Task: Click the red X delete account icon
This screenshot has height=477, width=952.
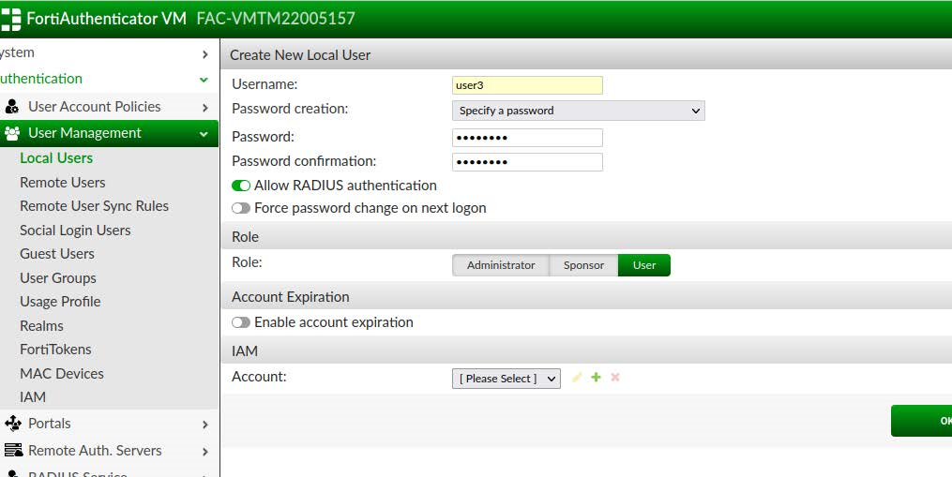Action: tap(615, 378)
